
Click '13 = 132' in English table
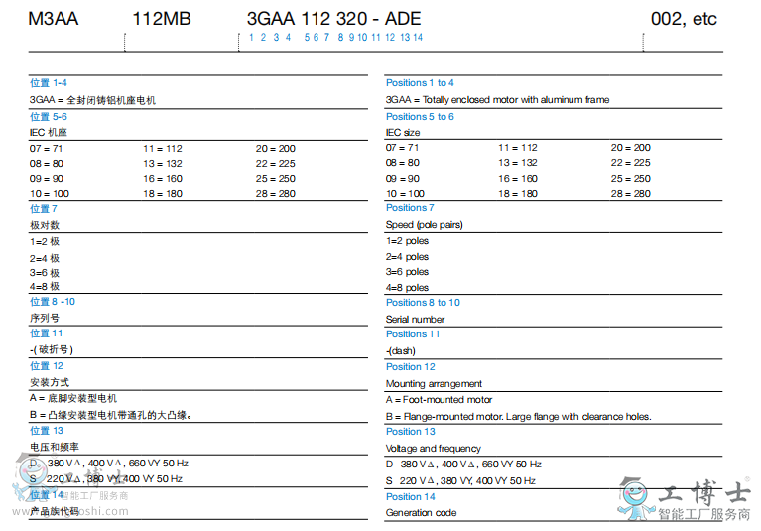[517, 163]
